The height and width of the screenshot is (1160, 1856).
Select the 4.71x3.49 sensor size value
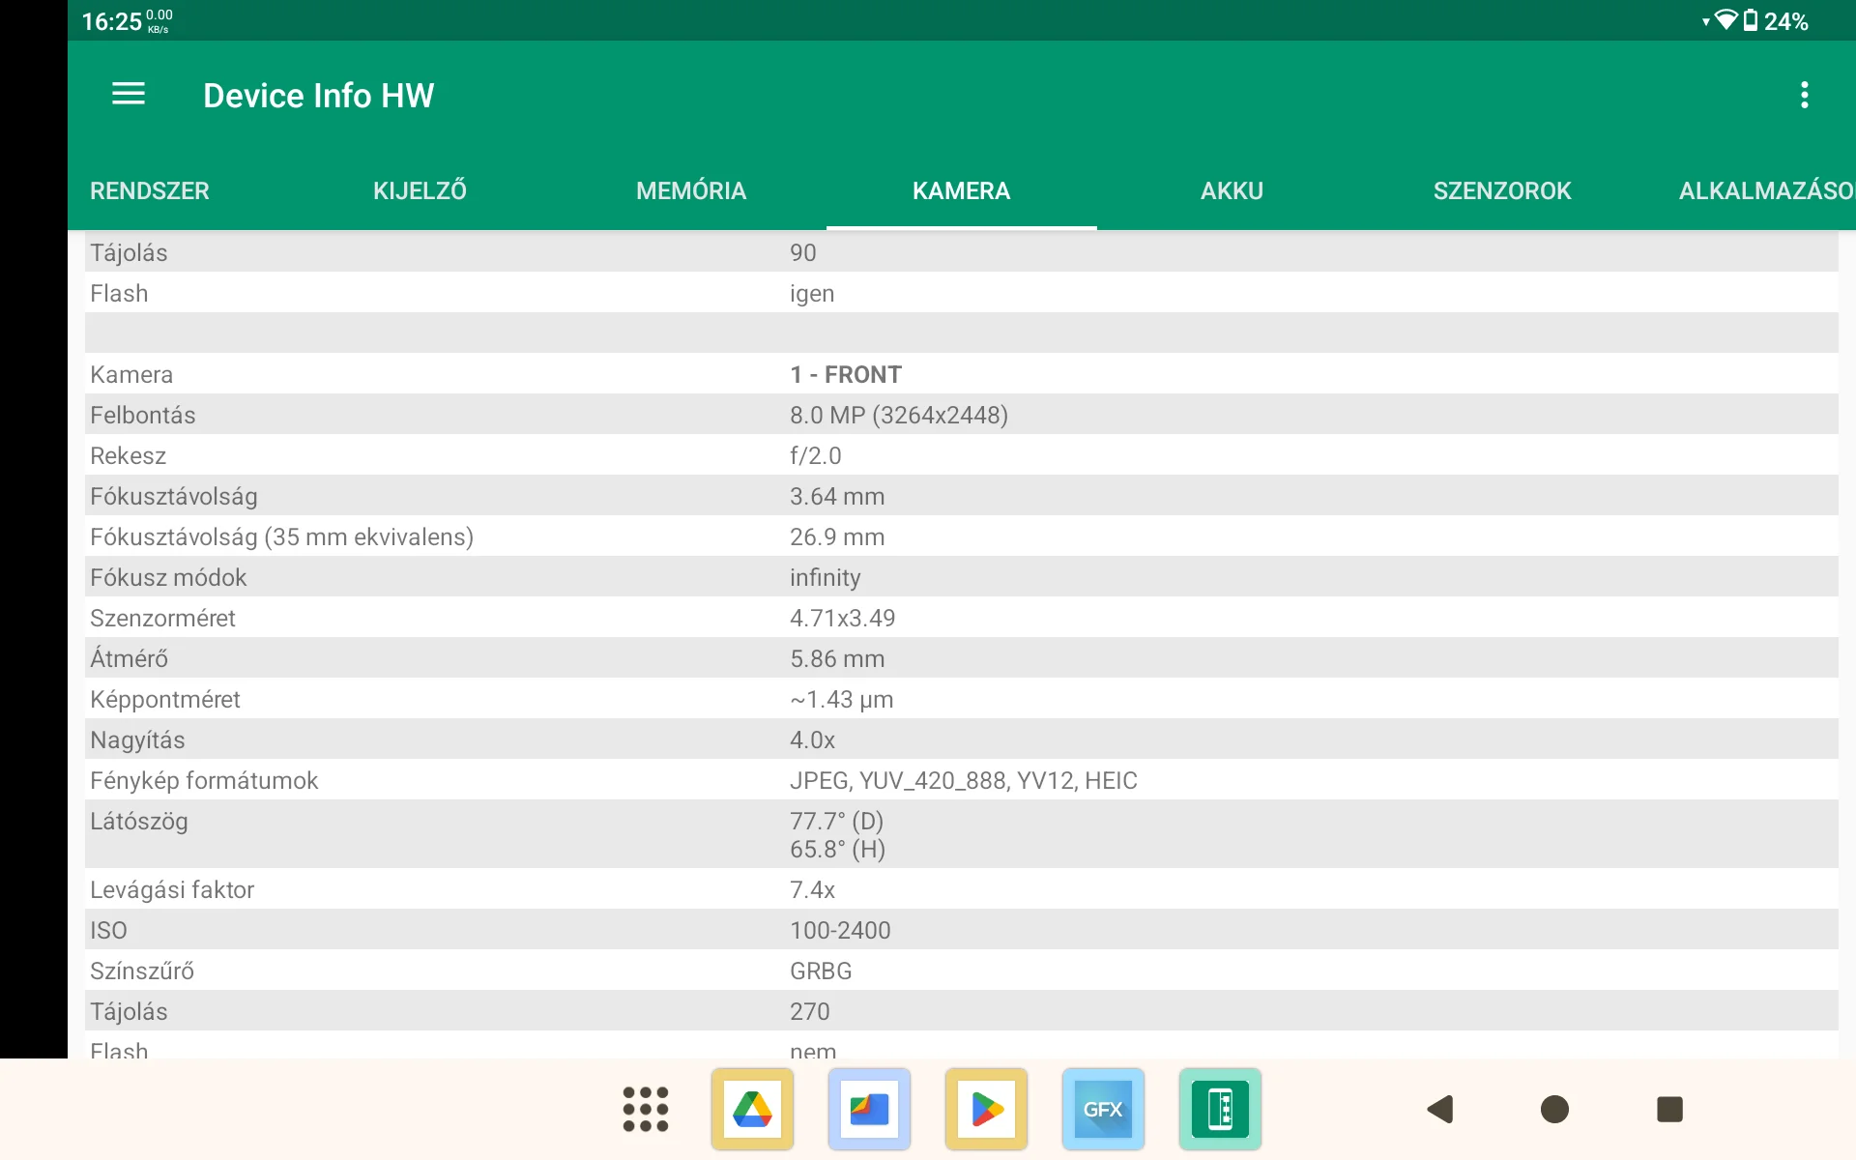[843, 618]
